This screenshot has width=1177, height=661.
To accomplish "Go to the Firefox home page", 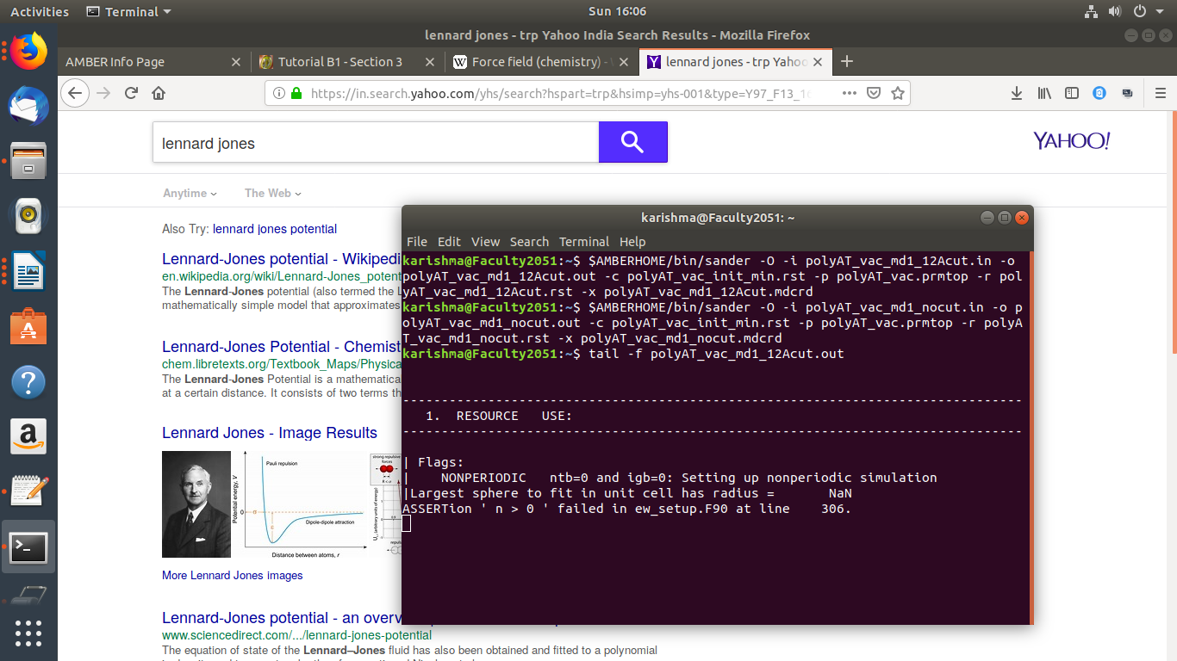I will click(159, 93).
